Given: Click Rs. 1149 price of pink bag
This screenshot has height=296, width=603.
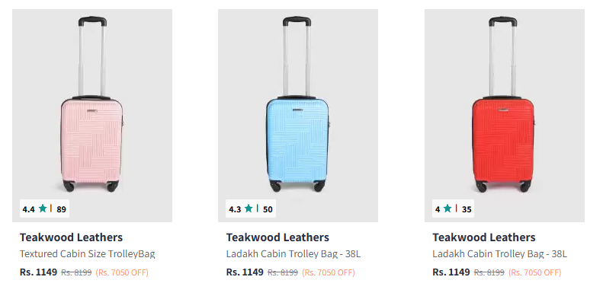Looking at the screenshot, I should (x=38, y=272).
